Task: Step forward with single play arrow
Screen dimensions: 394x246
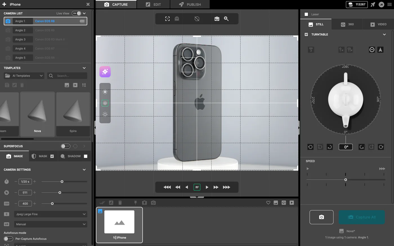Action: point(207,187)
